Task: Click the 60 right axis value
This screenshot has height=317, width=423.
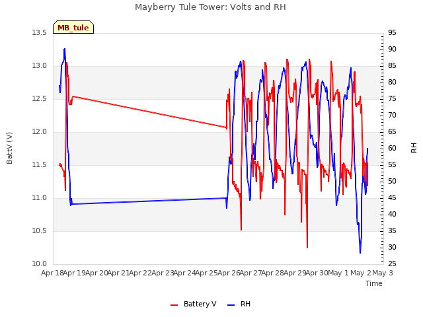Action: [x=392, y=148]
